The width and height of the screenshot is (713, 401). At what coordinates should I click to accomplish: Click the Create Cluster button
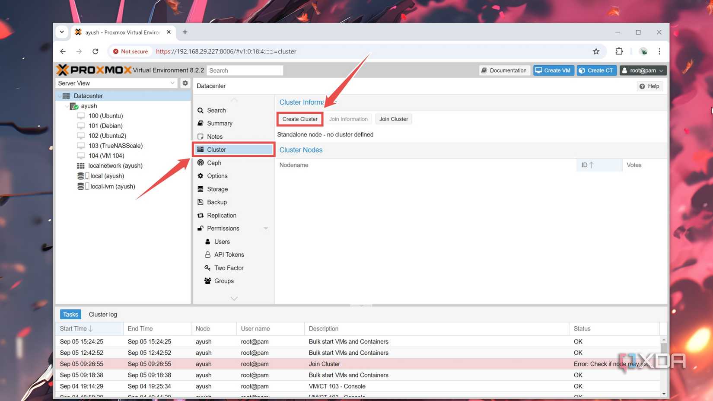(x=299, y=119)
